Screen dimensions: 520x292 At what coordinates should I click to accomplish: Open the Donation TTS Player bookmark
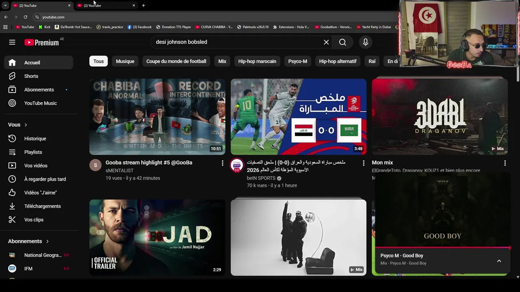pos(173,27)
